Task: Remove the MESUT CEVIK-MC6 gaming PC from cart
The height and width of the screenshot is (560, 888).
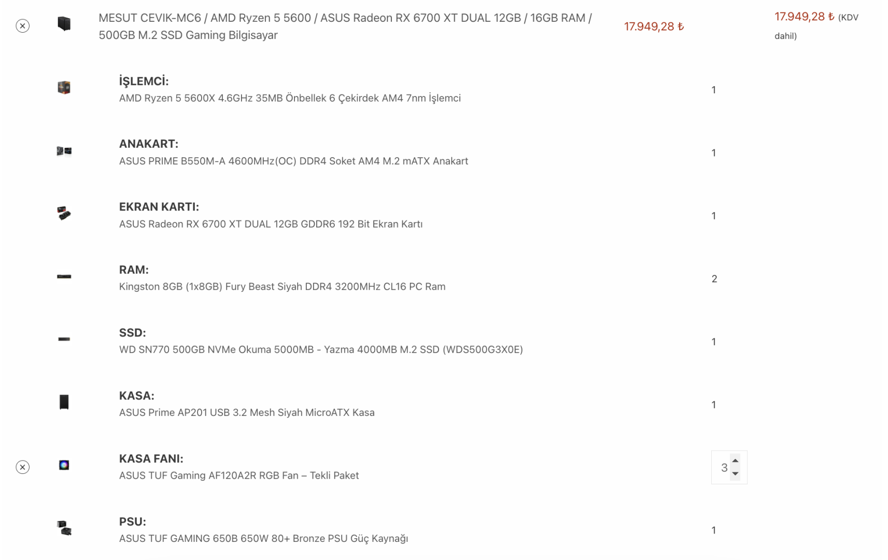Action: click(22, 26)
